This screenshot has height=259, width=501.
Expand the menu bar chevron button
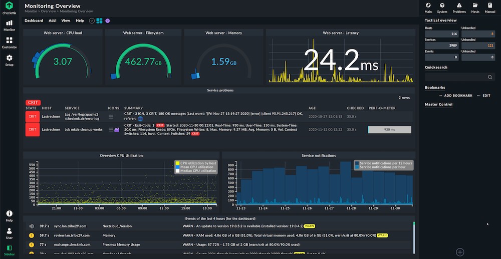click(92, 20)
